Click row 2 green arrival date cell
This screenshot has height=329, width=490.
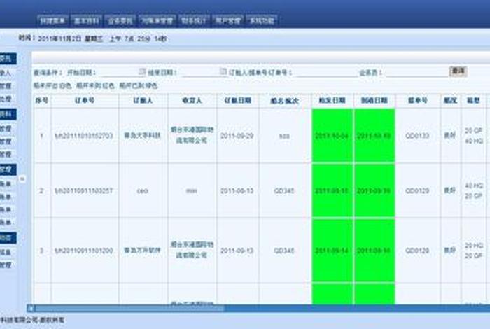point(374,190)
